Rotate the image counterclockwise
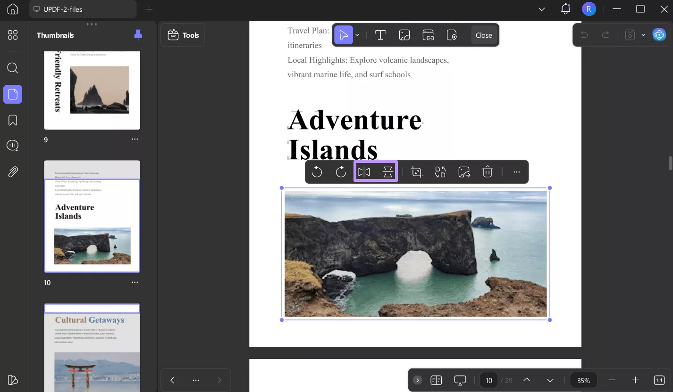The width and height of the screenshot is (673, 392). click(317, 172)
